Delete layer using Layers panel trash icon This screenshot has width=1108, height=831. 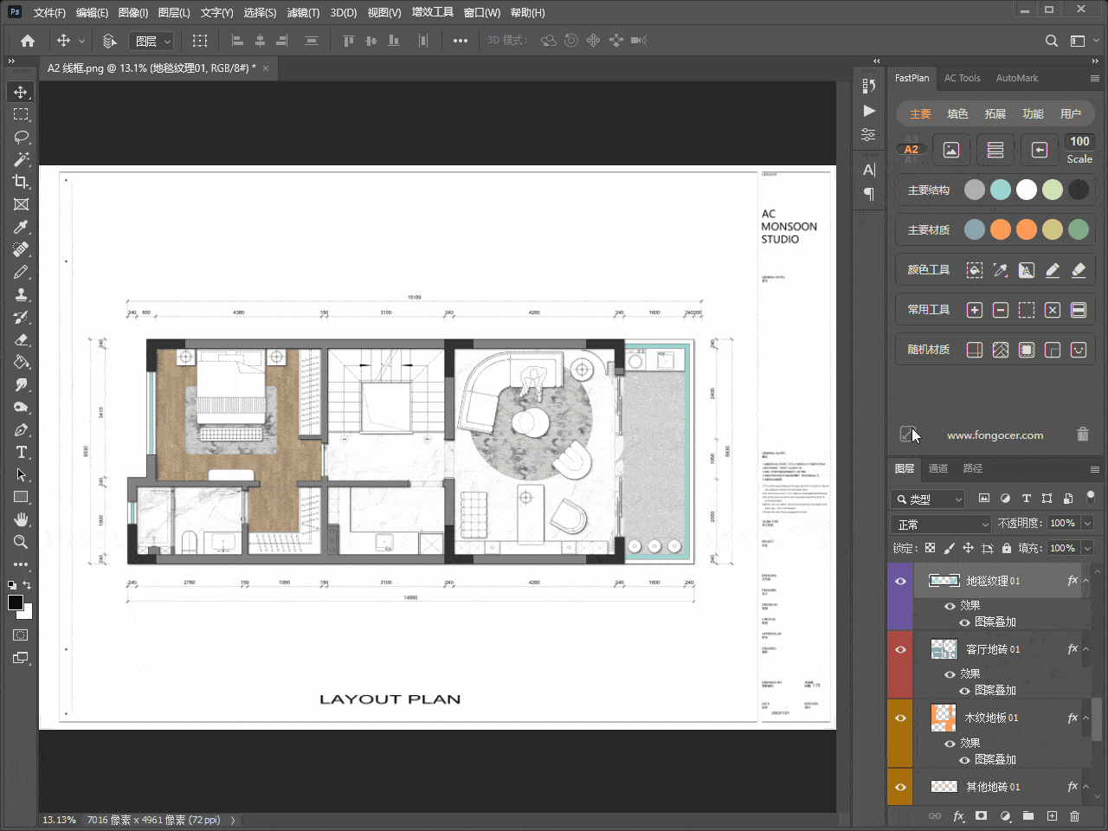[1074, 816]
